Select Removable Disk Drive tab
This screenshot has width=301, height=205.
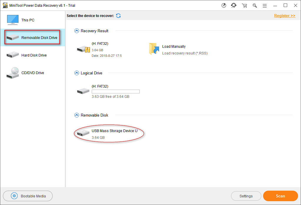click(33, 37)
